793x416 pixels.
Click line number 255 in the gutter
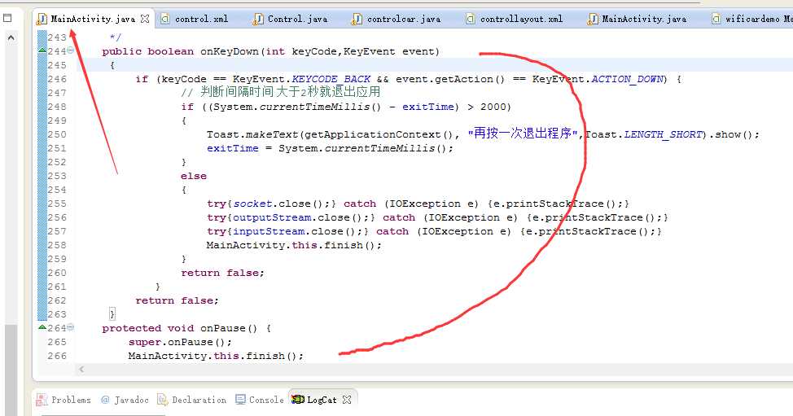click(x=57, y=204)
